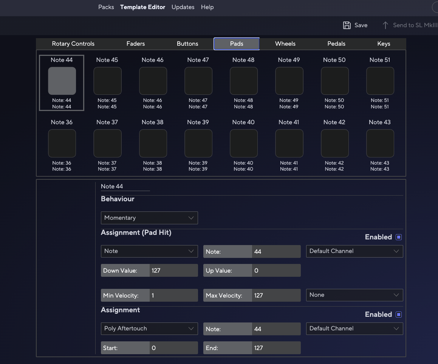Switch to the Faders tab

(x=135, y=44)
